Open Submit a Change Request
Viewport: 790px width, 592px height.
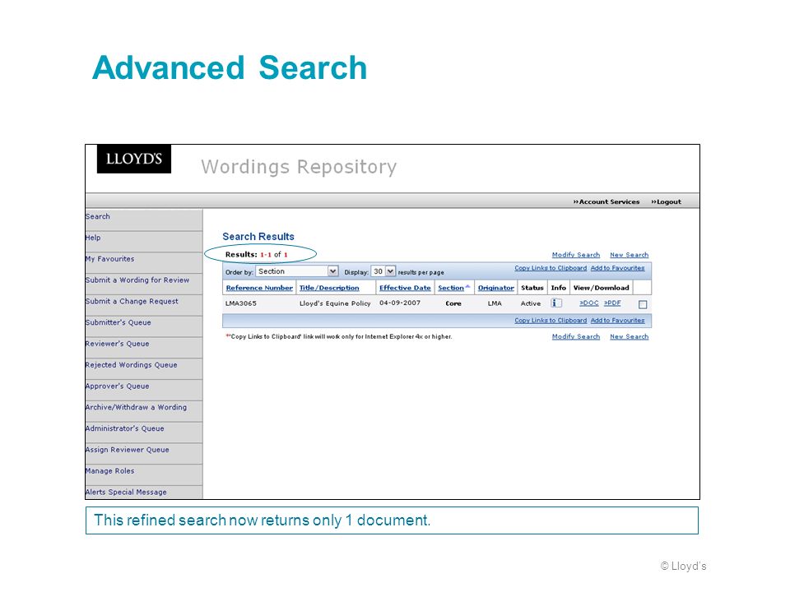[132, 301]
